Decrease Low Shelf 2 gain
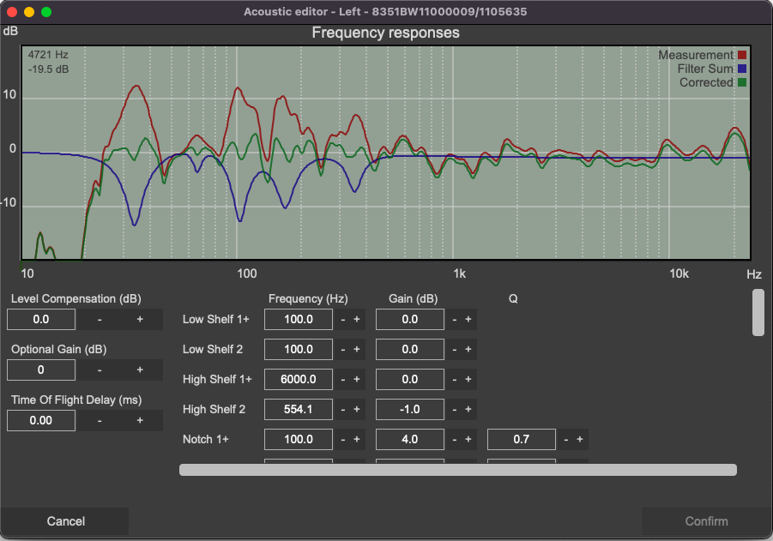The image size is (773, 541). [454, 350]
